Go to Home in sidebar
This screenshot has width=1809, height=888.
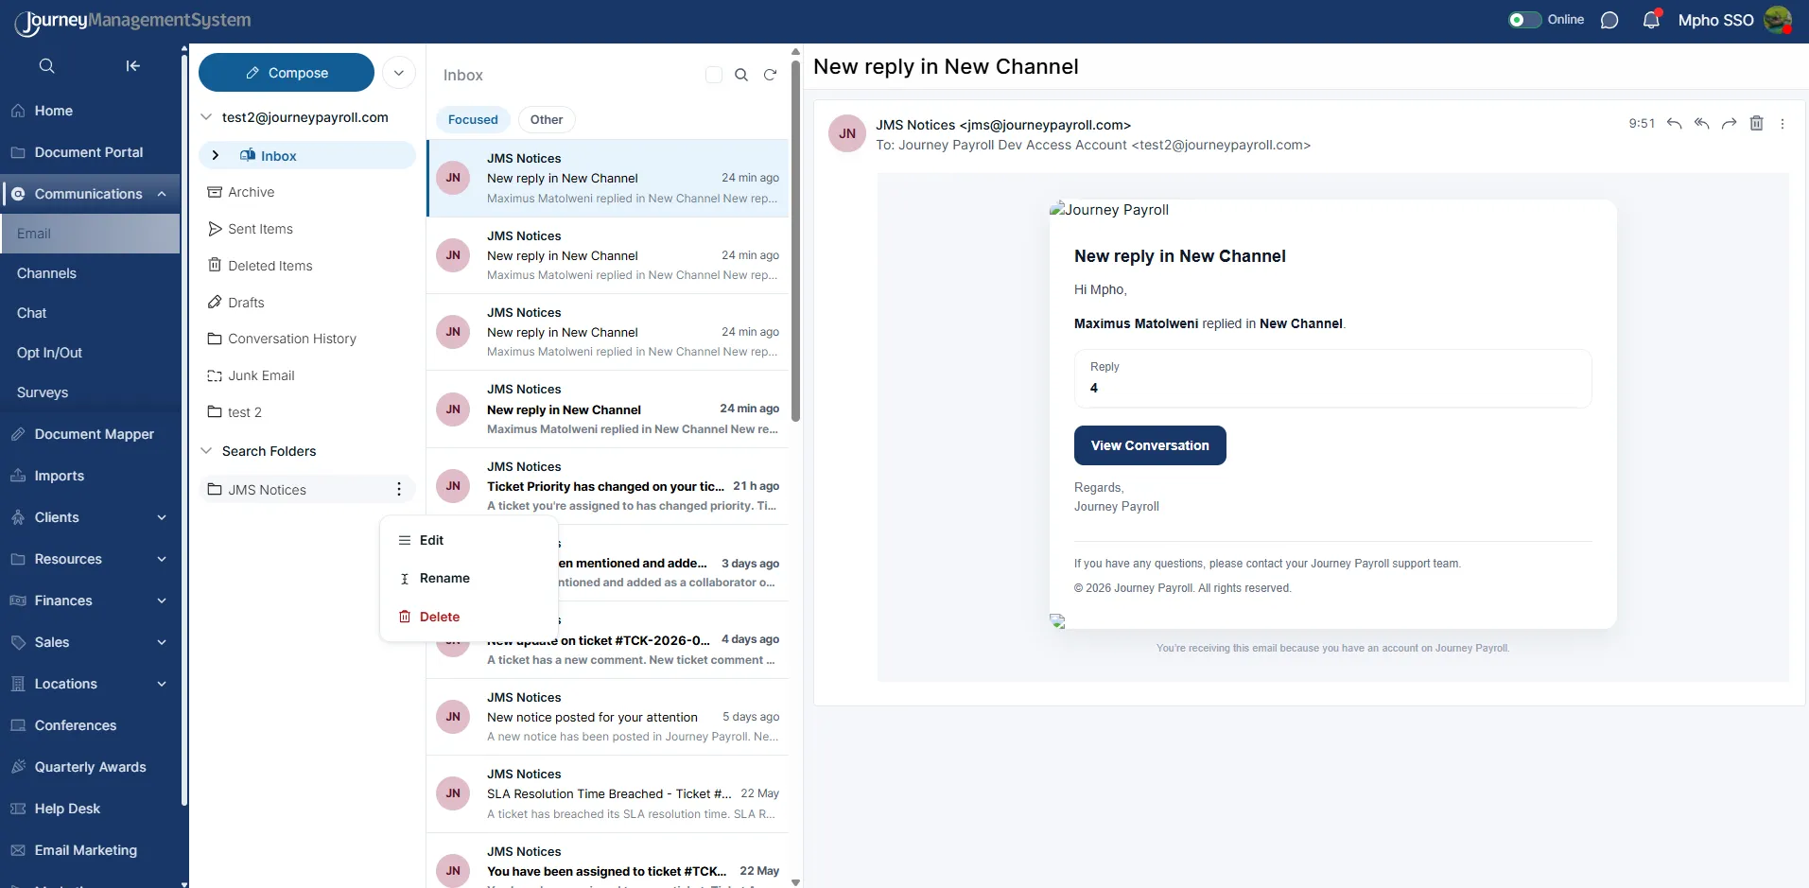click(90, 111)
